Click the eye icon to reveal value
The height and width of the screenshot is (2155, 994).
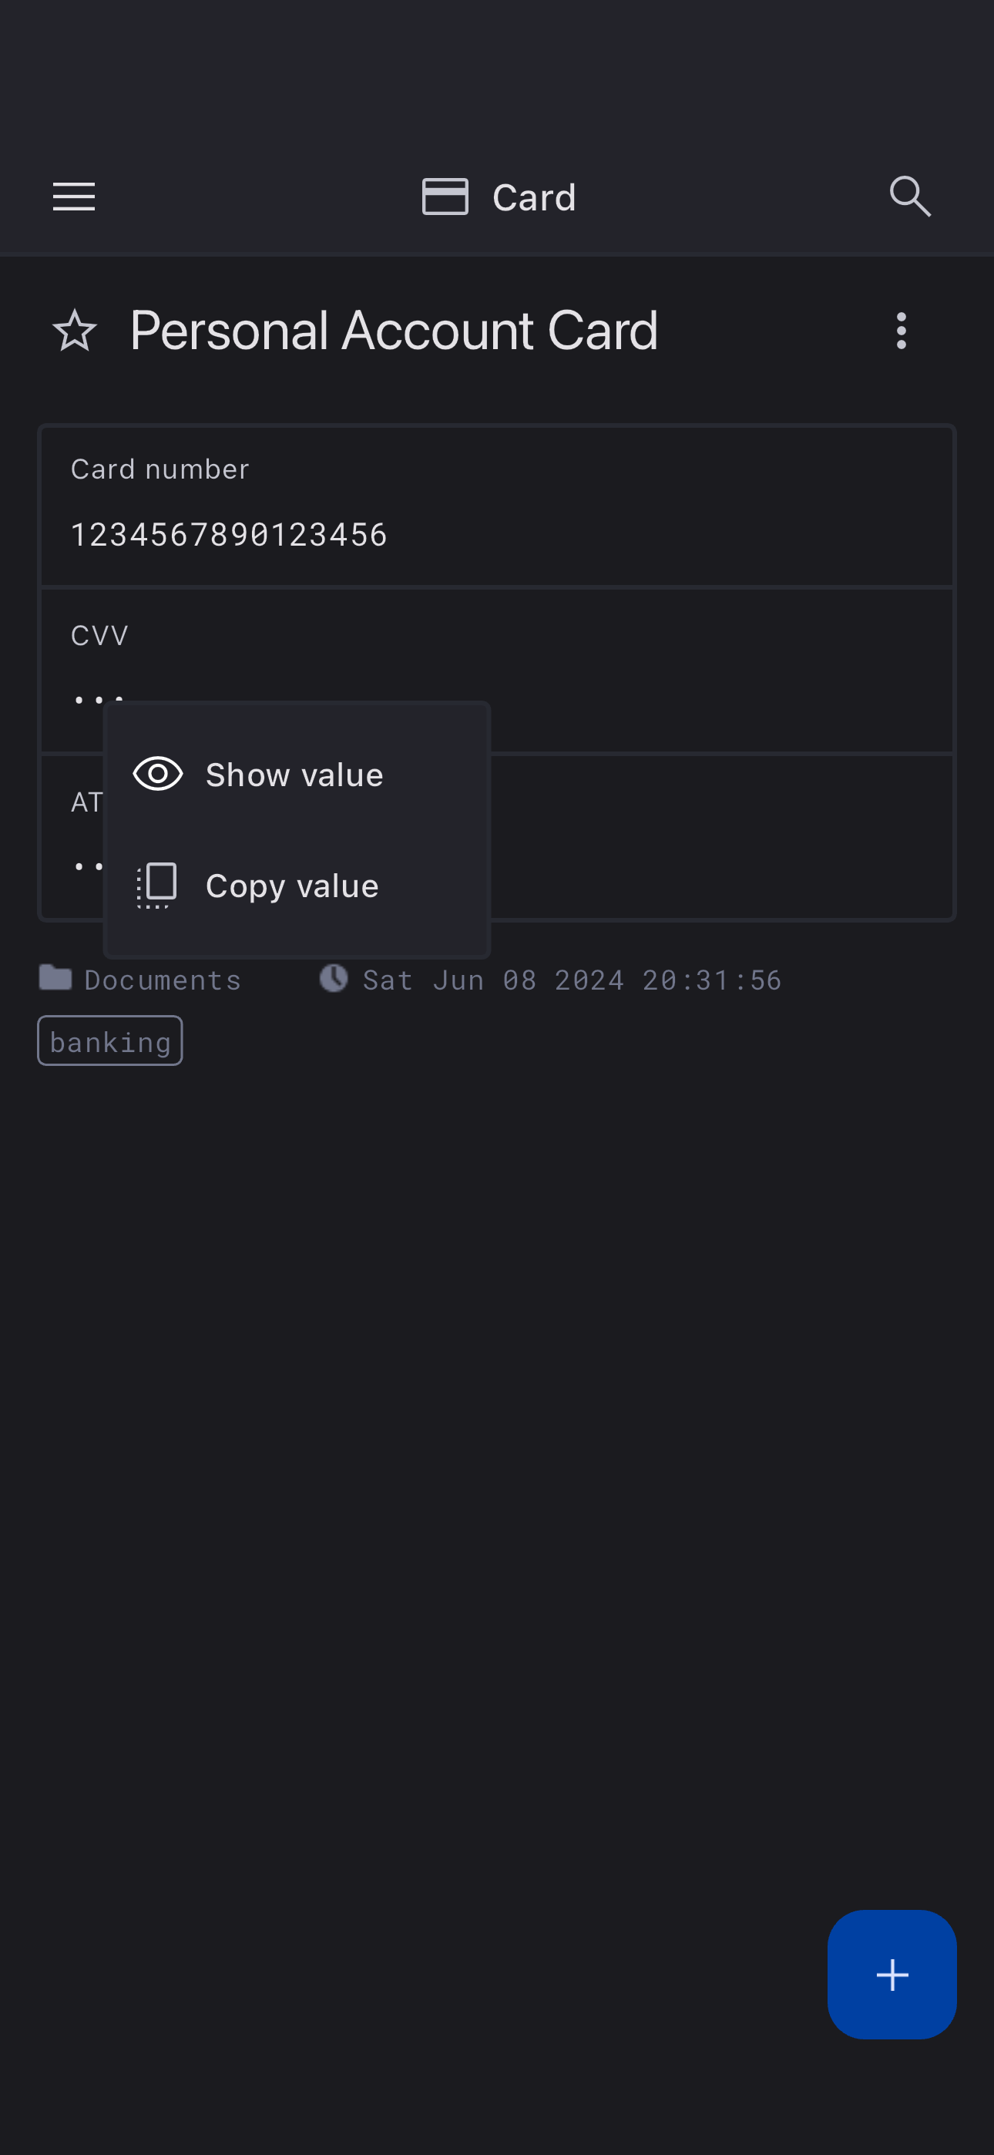[x=157, y=774]
